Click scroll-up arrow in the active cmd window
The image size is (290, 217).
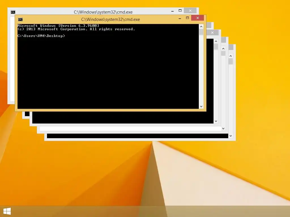(x=201, y=27)
